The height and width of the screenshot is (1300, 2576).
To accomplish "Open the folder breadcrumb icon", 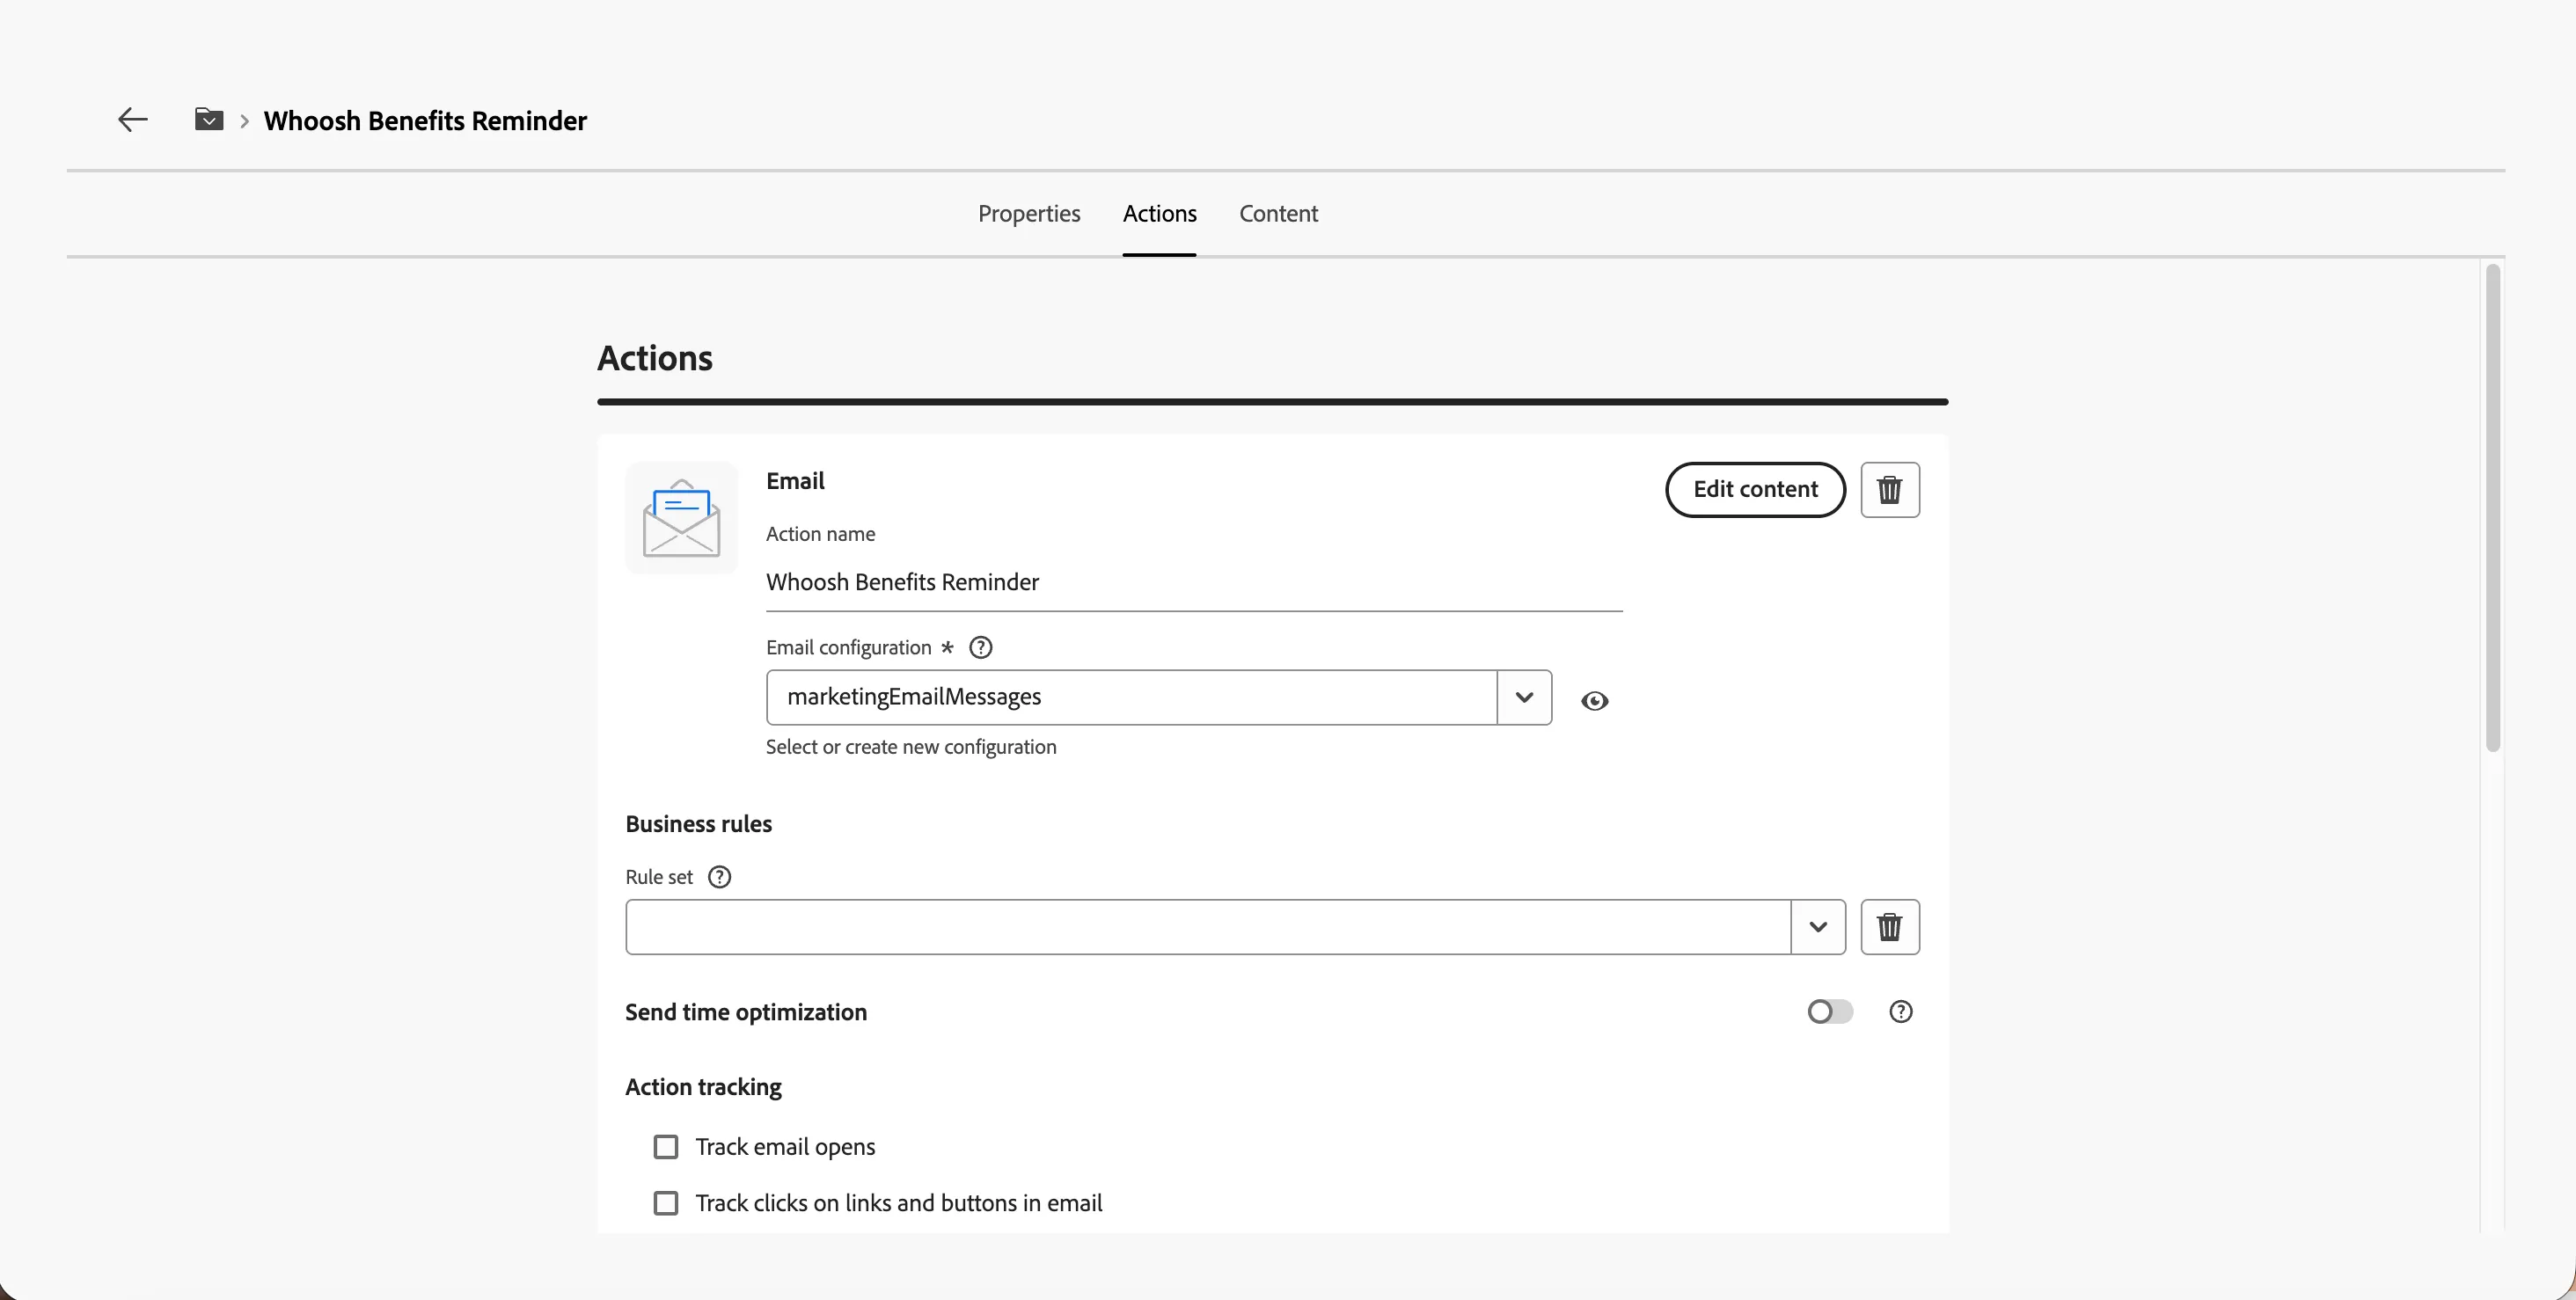I will 208,120.
